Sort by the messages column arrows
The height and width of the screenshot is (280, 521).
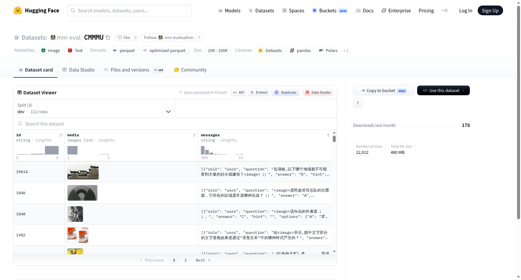pos(328,135)
